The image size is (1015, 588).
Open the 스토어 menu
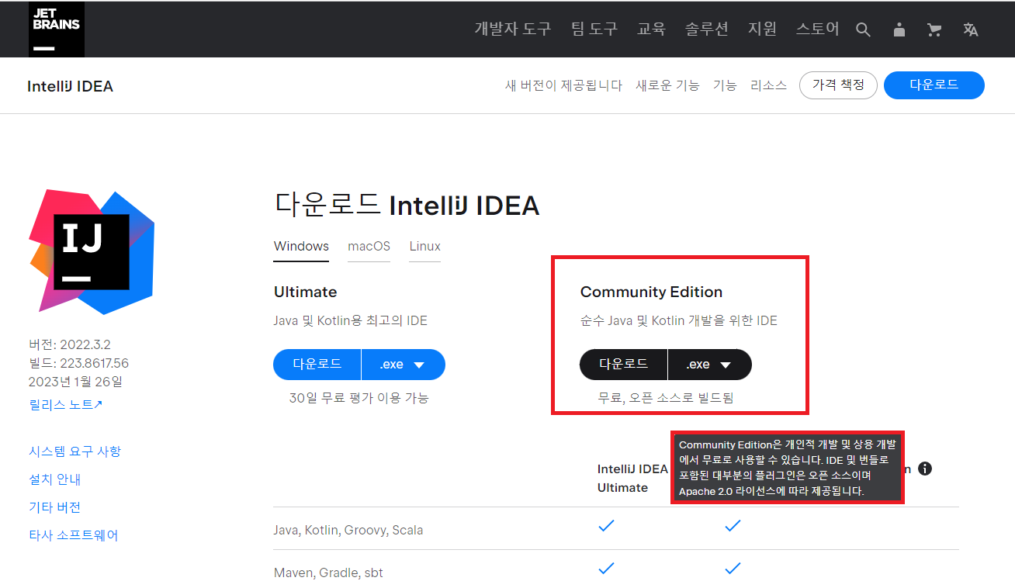[x=817, y=29]
